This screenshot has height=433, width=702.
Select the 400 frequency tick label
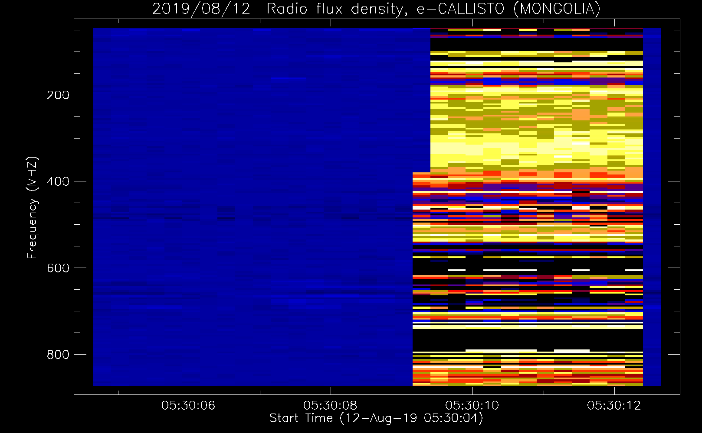tap(58, 181)
